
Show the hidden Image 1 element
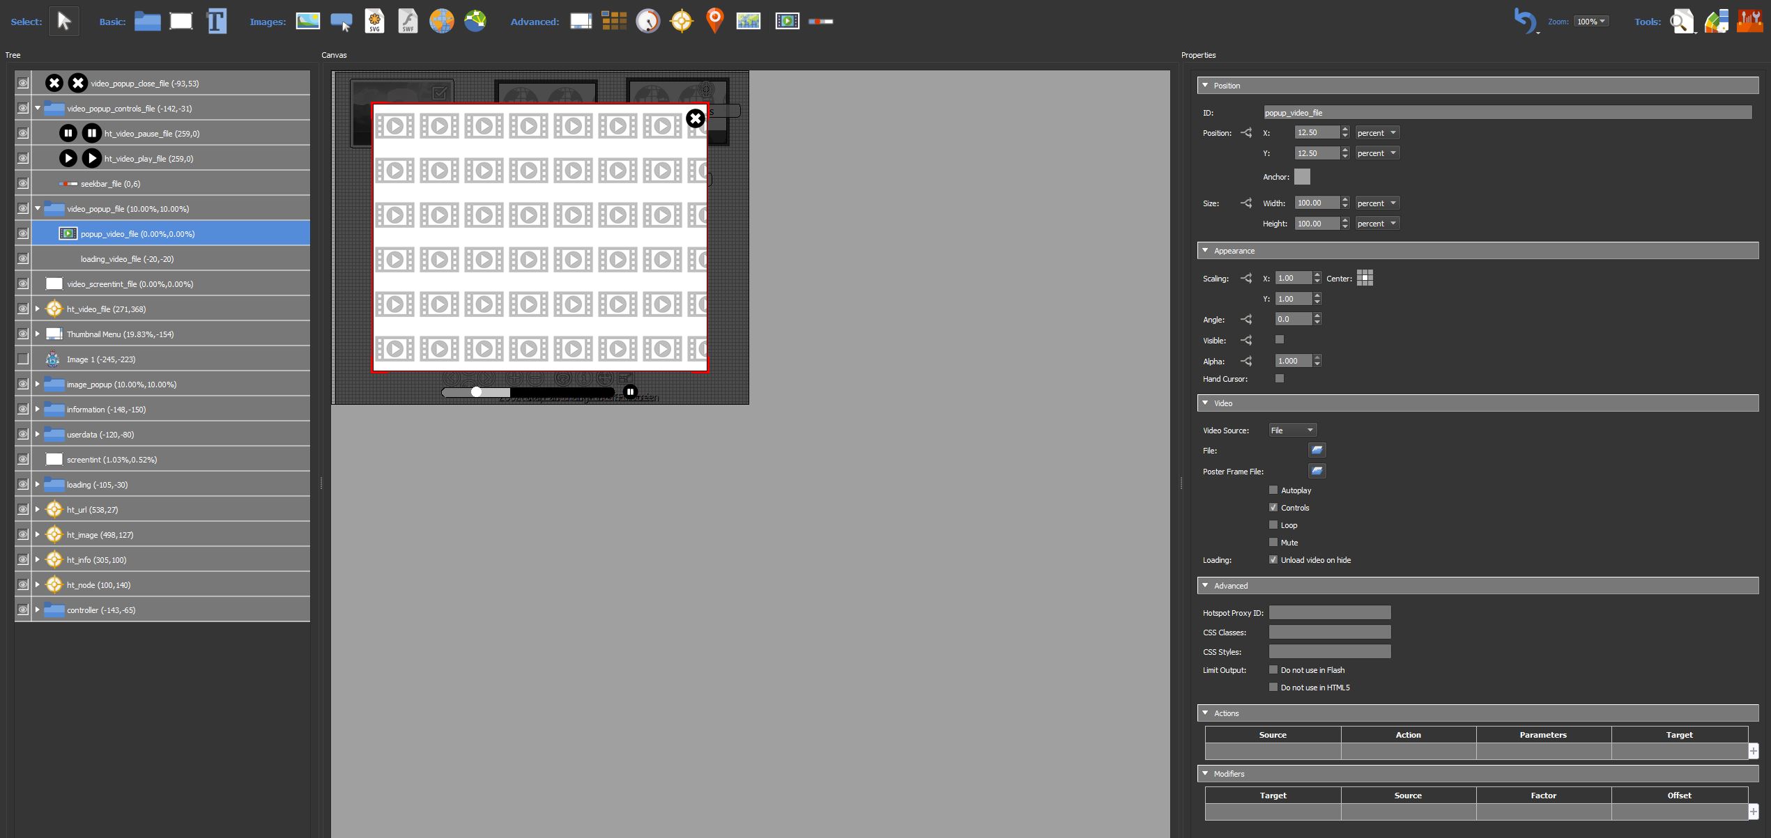[x=23, y=359]
